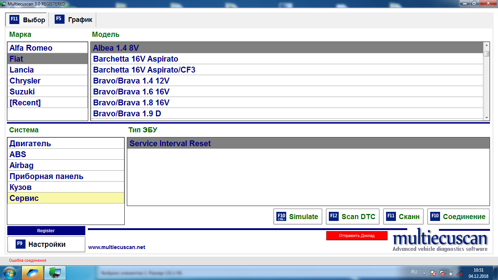498x280 pixels.
Task: Pick the Bravo/Brava 1.4 12V model
Action: coord(287,81)
